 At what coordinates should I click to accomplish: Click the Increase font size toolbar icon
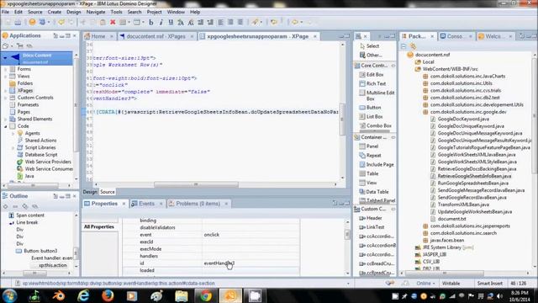coord(181,23)
